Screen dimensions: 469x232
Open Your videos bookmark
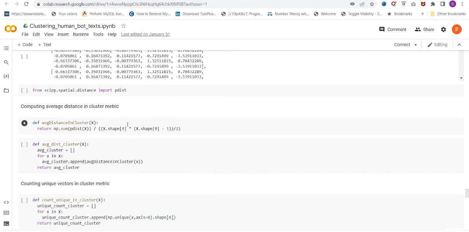64,14
